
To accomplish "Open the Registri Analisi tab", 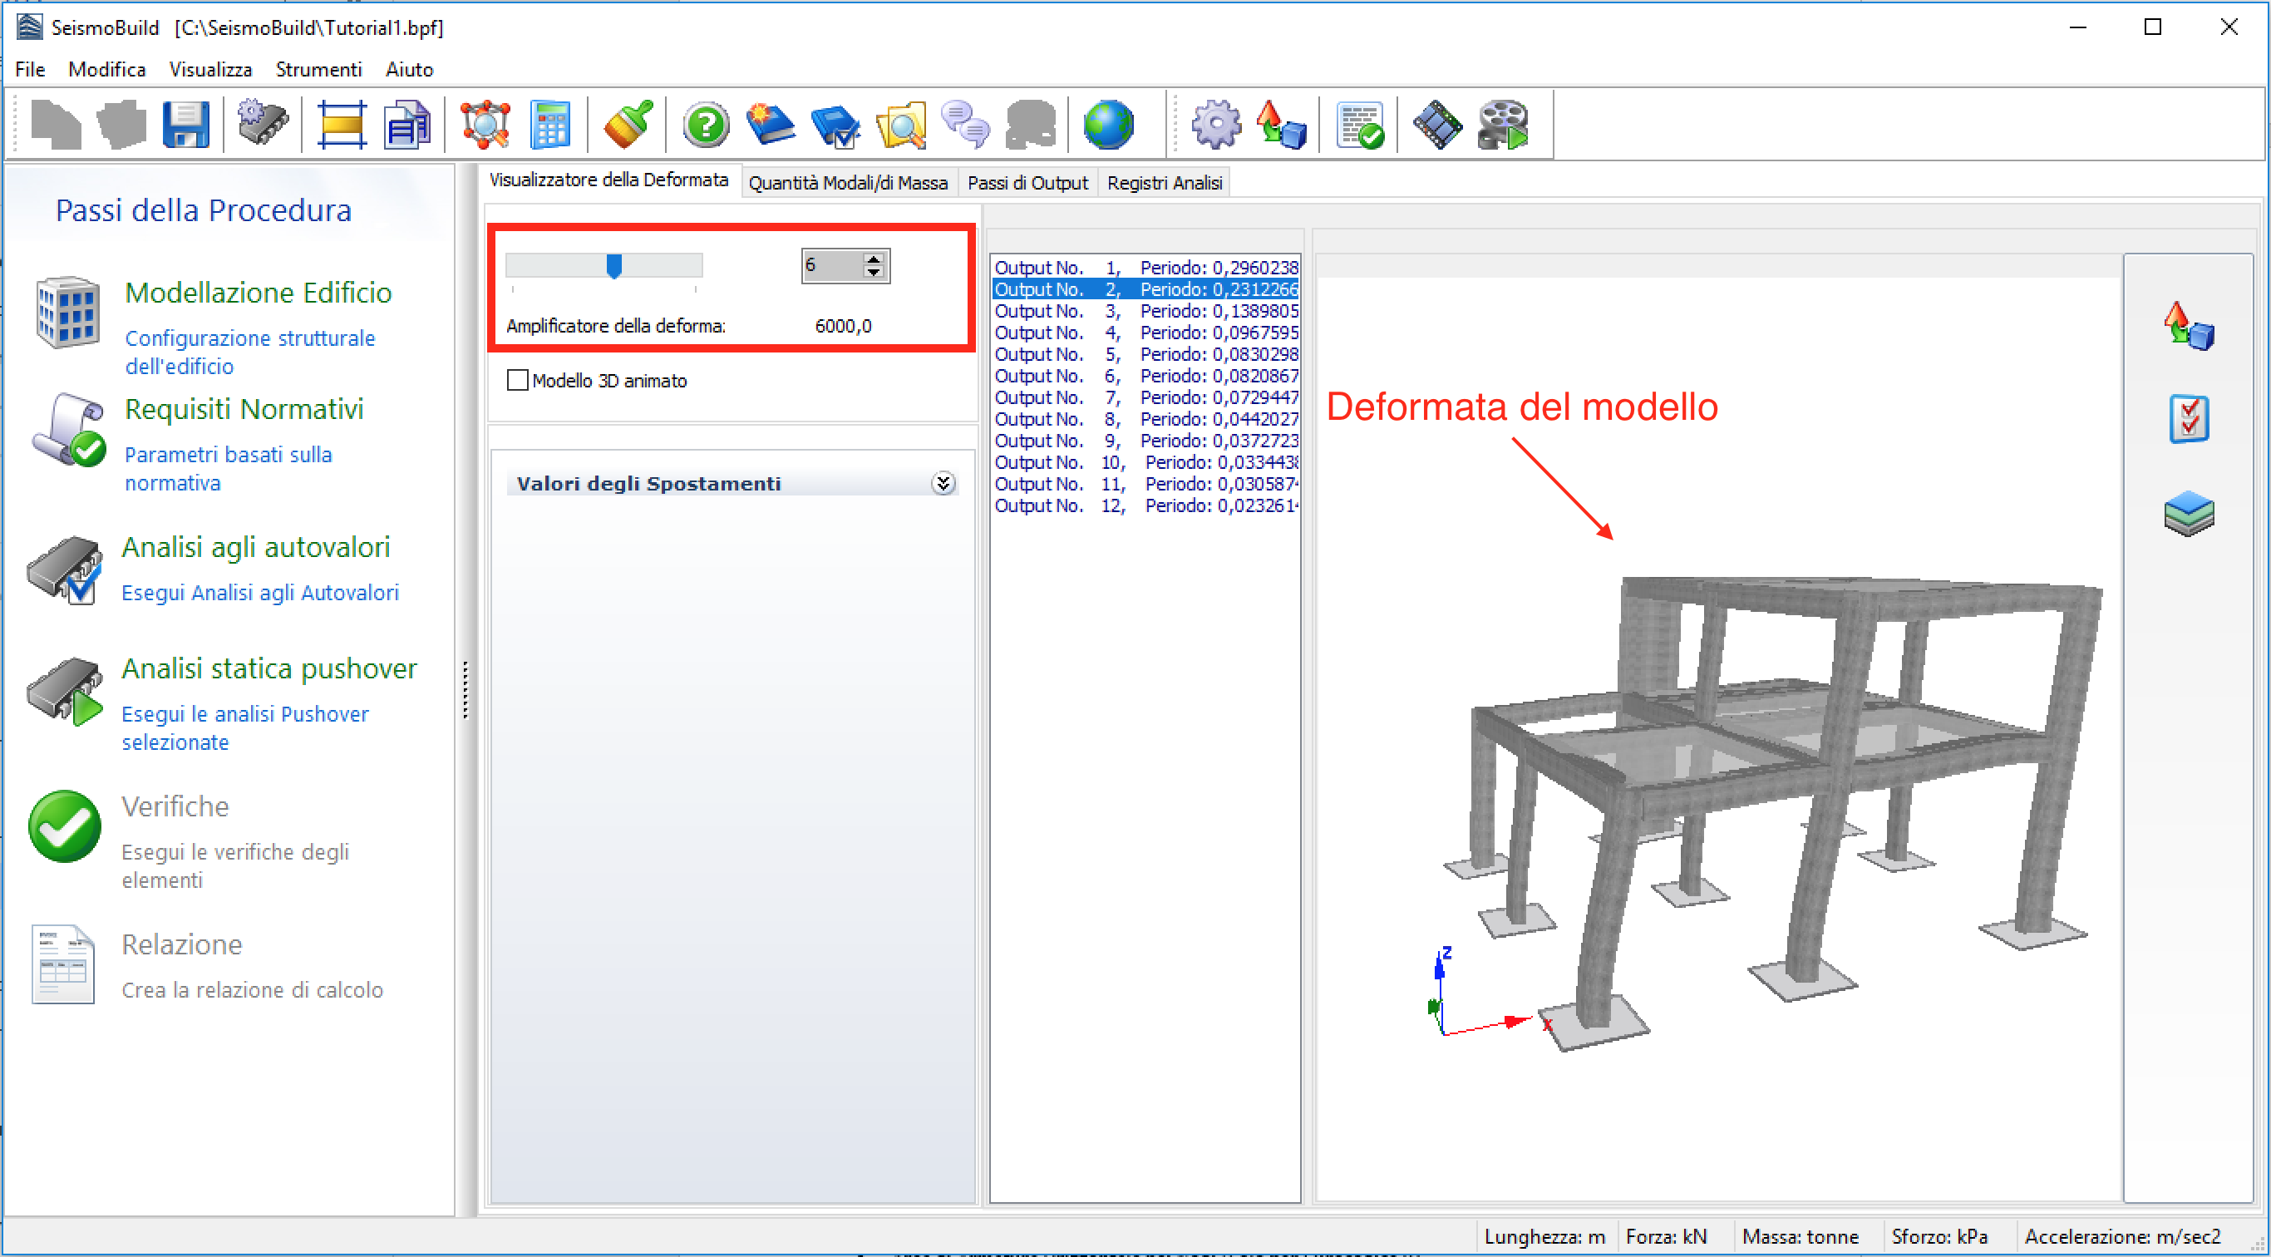I will coord(1164,182).
